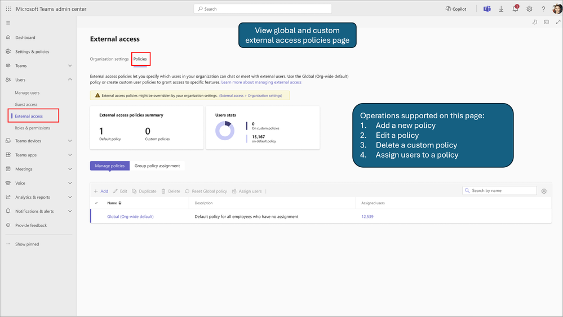The width and height of the screenshot is (563, 317).
Task: Open Global (Org-wide default) policy
Action: 130,217
